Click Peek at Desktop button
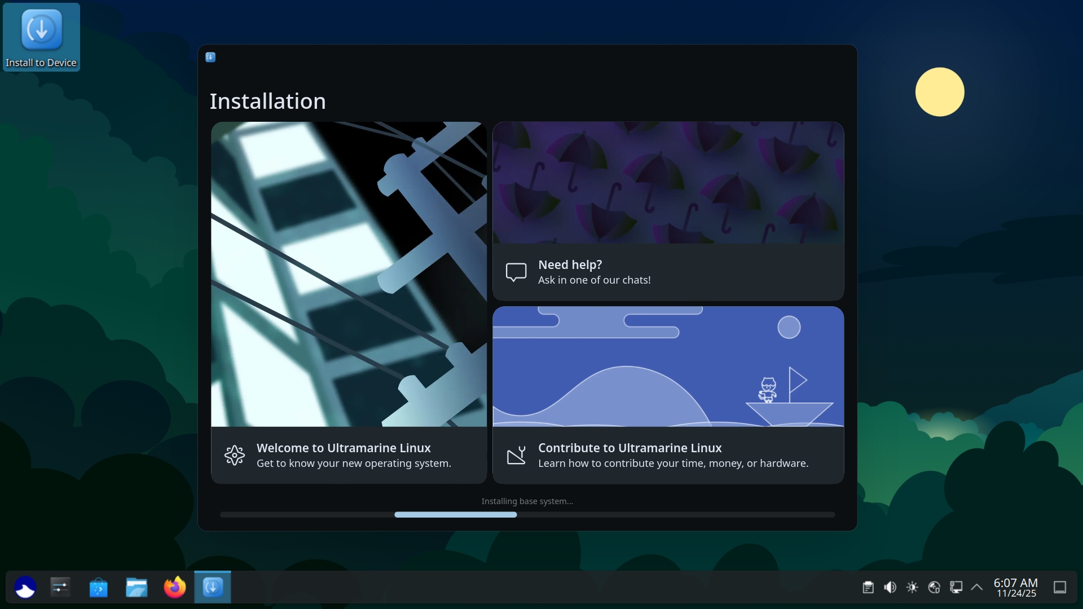Screen dimensions: 1083x609 point(1060,588)
